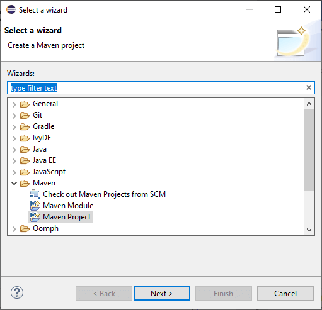
Task: Expand the Oomph category
Action: coord(14,229)
